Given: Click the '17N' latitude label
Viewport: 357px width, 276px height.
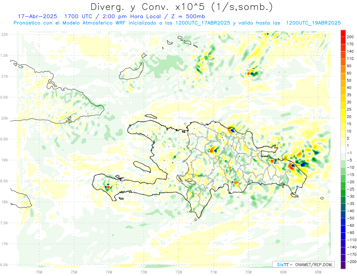Looking at the screenshot, I should pos(4,244).
